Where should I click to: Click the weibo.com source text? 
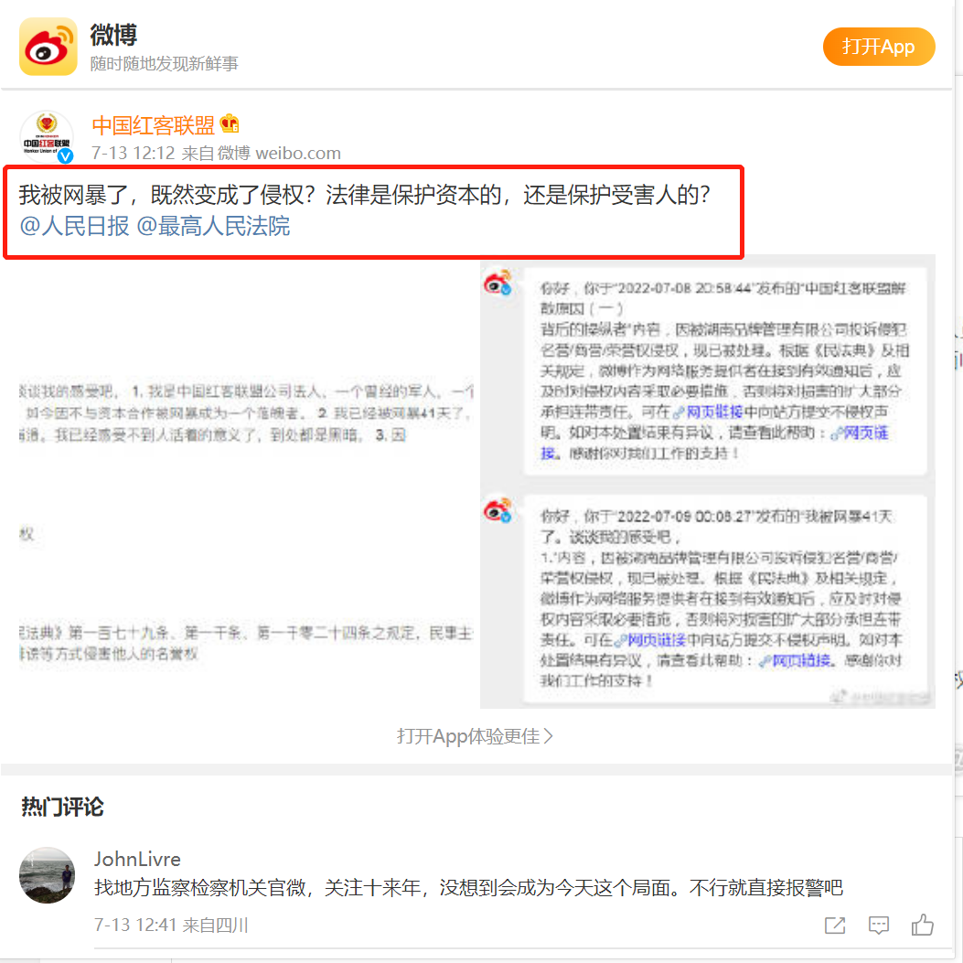click(x=297, y=153)
